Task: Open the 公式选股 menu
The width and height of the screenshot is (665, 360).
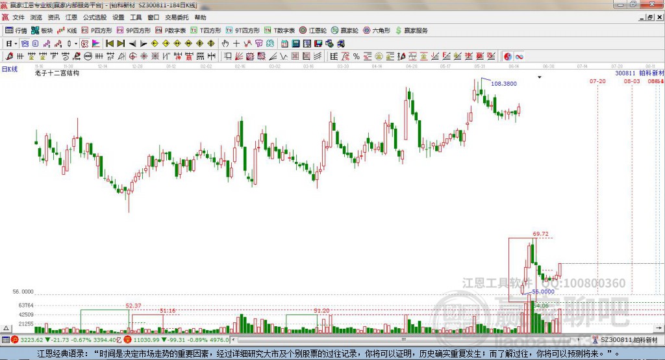Action: click(x=95, y=18)
